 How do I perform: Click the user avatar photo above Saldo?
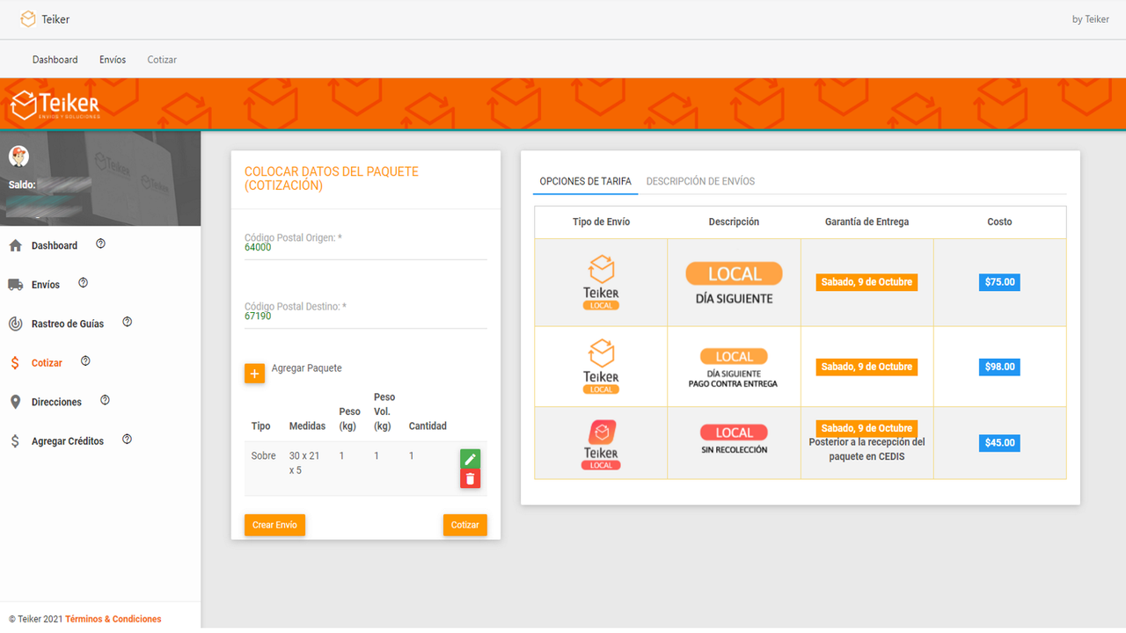coord(18,156)
